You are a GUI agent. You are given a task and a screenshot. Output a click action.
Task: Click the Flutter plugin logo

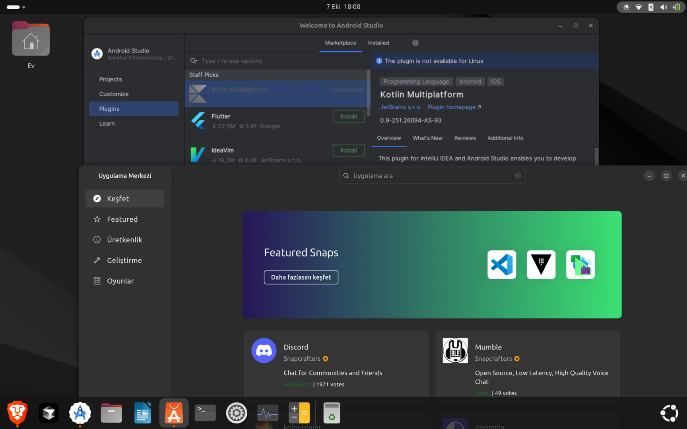pos(198,121)
